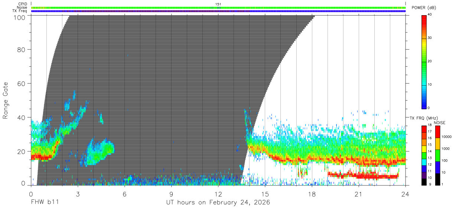The image size is (456, 210).
Task: Click the NOISE color bar
Action: [x=437, y=156]
